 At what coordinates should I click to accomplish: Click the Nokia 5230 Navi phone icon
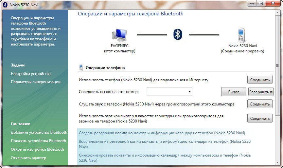click(x=242, y=35)
